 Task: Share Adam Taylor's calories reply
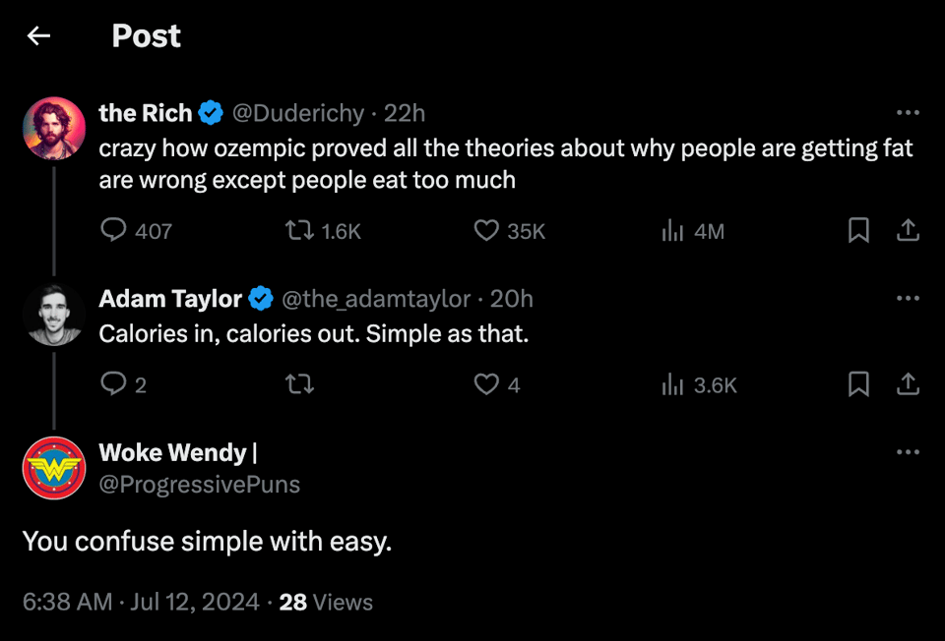coord(908,383)
